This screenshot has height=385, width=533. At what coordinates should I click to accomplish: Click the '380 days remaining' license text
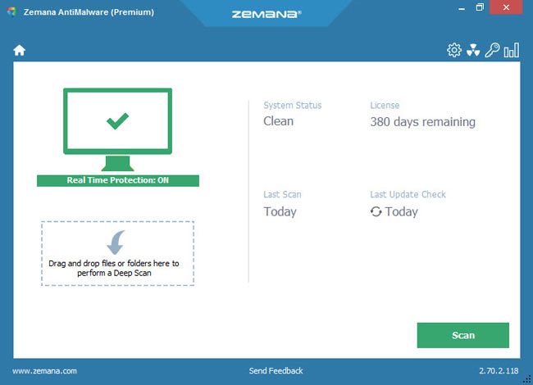click(422, 122)
